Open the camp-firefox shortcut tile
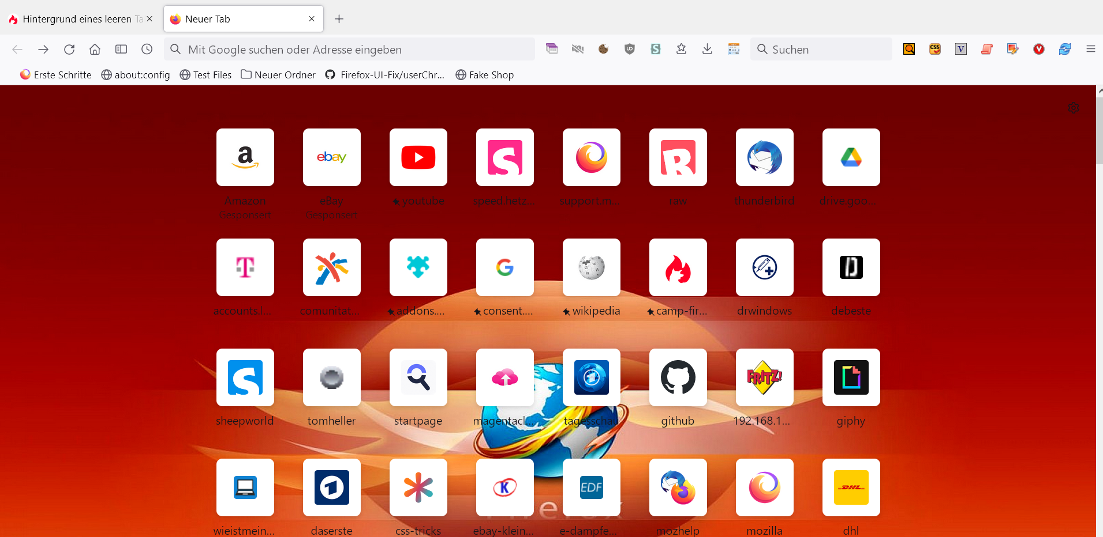 click(x=678, y=267)
